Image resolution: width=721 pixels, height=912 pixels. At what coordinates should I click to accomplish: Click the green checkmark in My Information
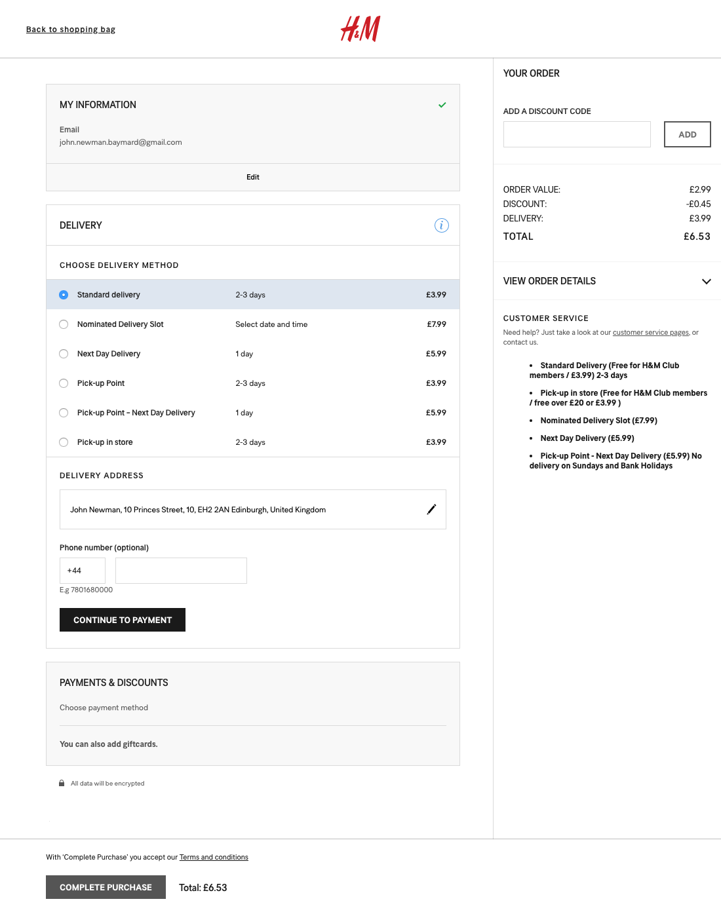point(442,105)
